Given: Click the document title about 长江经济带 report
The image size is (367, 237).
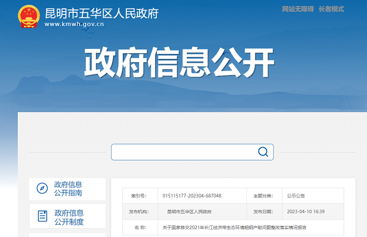Looking at the screenshot, I should 234,228.
